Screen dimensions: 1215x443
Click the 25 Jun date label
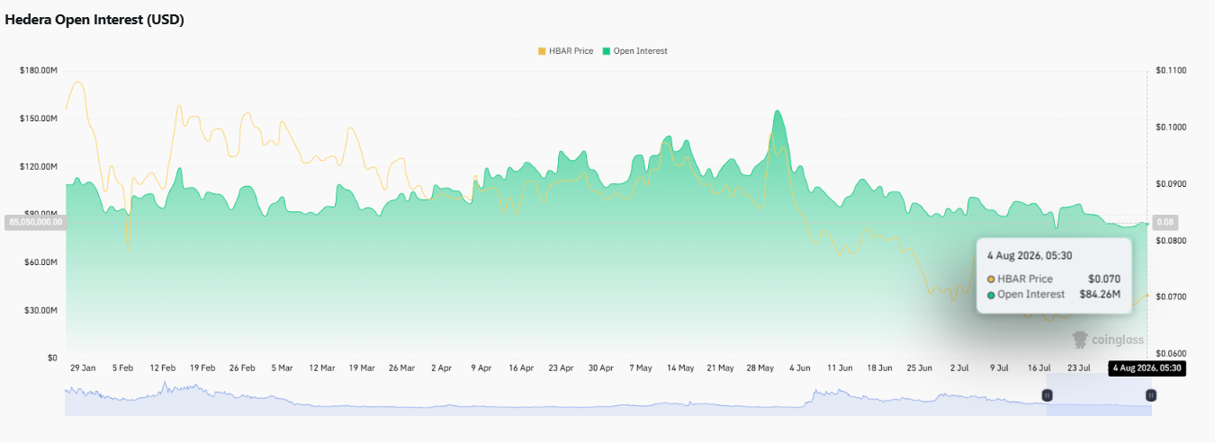pyautogui.click(x=920, y=368)
